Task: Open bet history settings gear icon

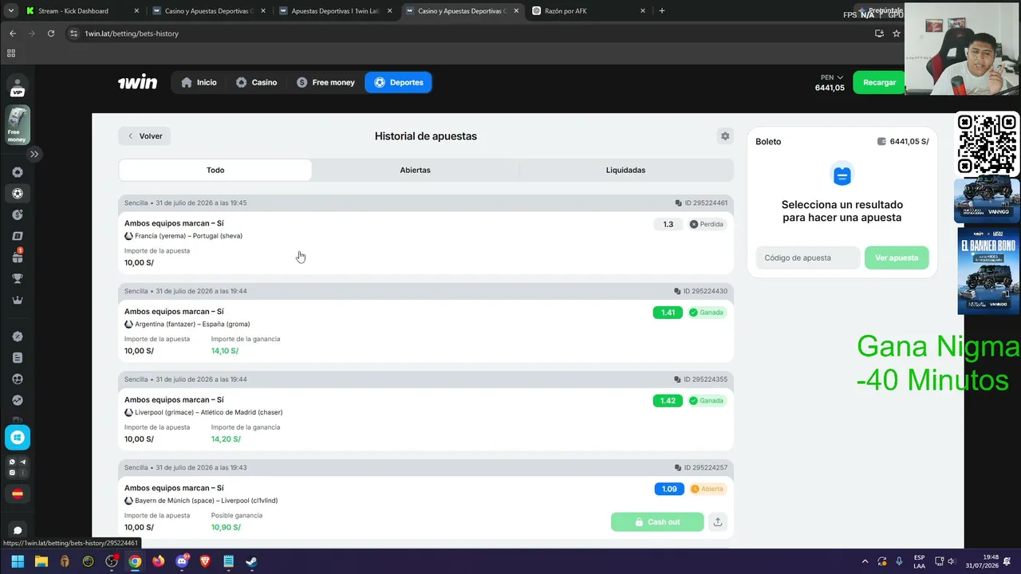Action: [725, 136]
